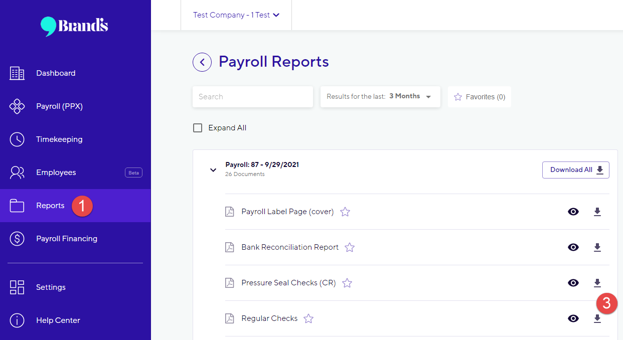623x340 pixels.
Task: Click the Pressure Seal Checks (CR) name
Action: (288, 283)
